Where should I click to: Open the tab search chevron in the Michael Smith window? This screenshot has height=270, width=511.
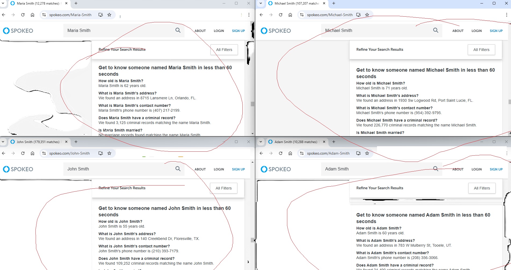[x=260, y=3]
